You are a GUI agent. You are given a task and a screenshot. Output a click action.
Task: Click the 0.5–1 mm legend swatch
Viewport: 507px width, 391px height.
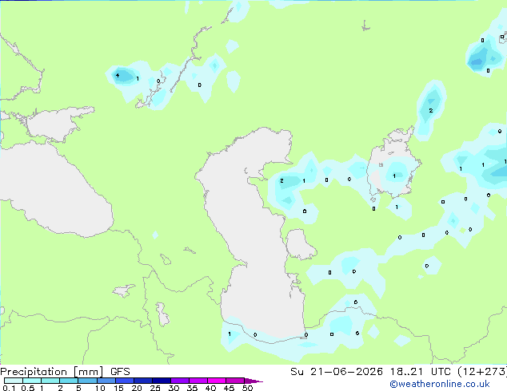click(32, 381)
